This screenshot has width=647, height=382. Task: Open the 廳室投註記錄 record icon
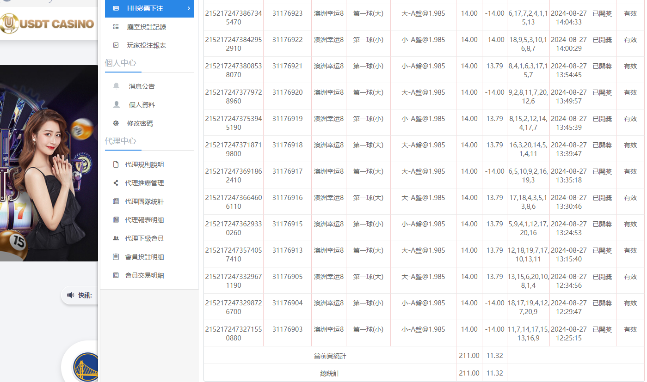pos(117,26)
